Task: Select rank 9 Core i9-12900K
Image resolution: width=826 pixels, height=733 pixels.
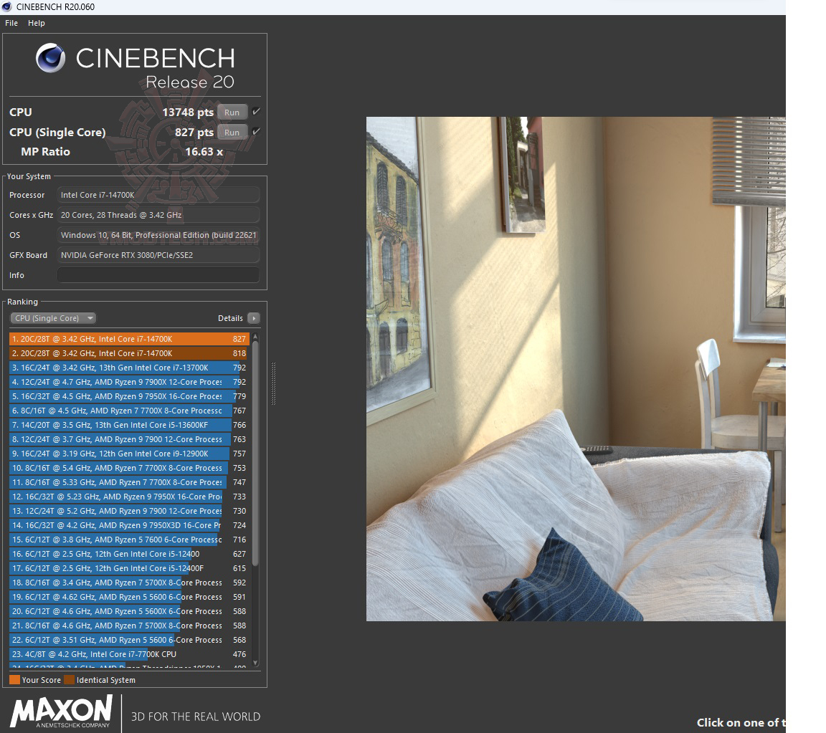Action: pos(129,454)
